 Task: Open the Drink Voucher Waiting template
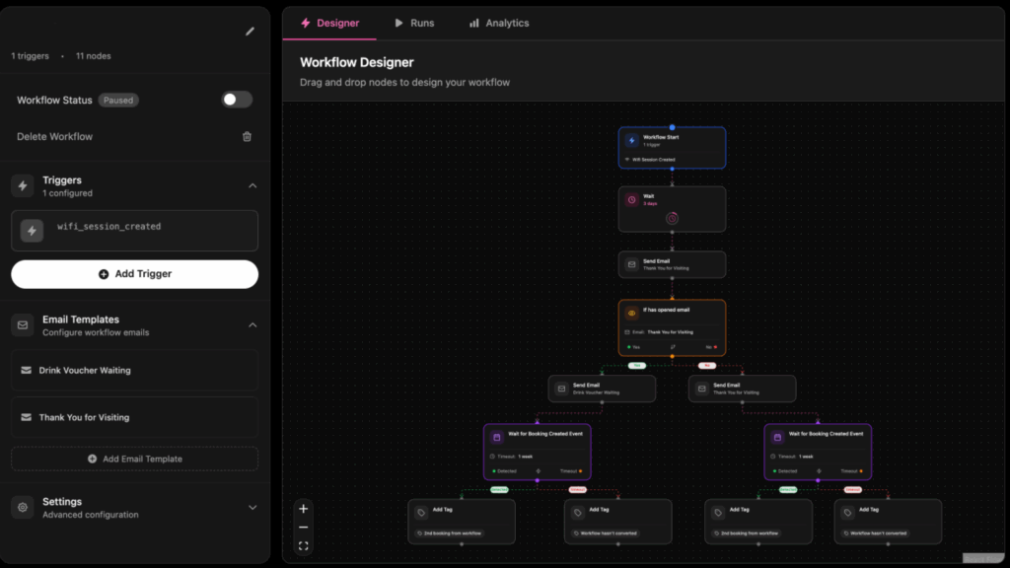[134, 371]
